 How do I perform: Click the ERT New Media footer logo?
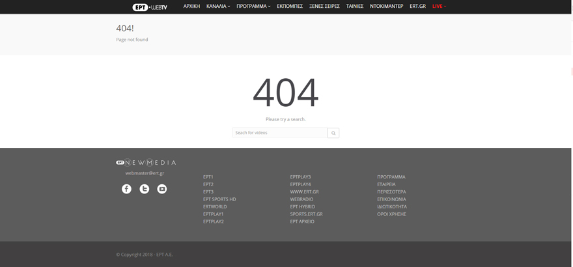(146, 162)
